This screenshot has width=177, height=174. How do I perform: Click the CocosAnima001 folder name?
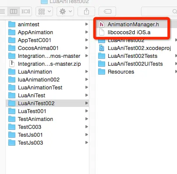[x=38, y=48]
